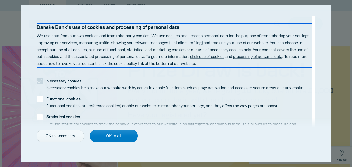Enable the Statistical cookies checkbox
The image size is (352, 167).
pos(40,117)
